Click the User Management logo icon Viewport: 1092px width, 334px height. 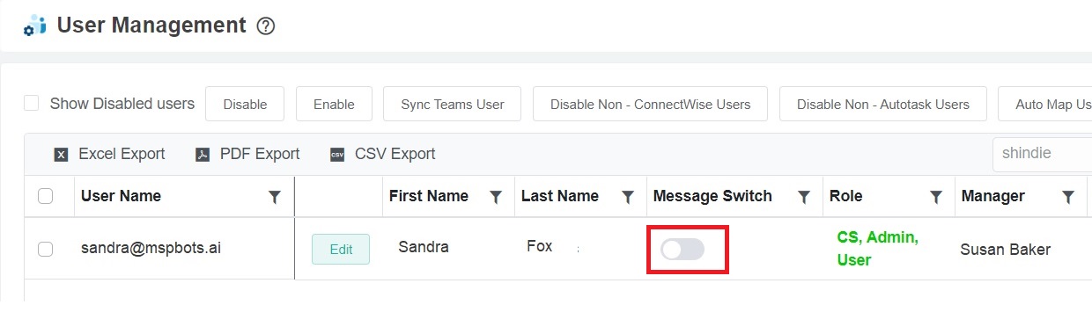(35, 25)
